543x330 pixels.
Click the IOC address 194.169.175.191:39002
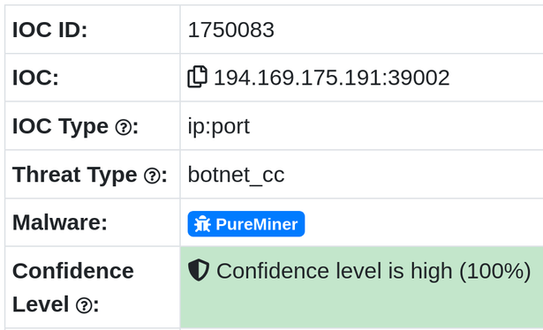(x=332, y=78)
